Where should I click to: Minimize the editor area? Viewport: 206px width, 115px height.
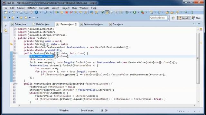[194, 24]
